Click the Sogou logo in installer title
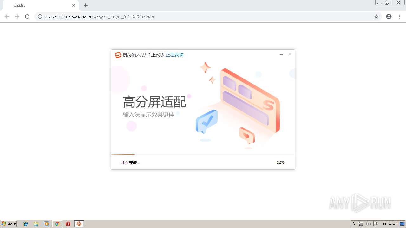406x228 pixels. click(x=118, y=55)
